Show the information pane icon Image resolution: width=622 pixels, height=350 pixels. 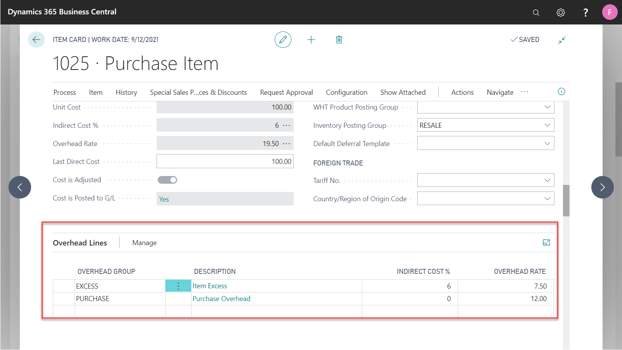[561, 92]
